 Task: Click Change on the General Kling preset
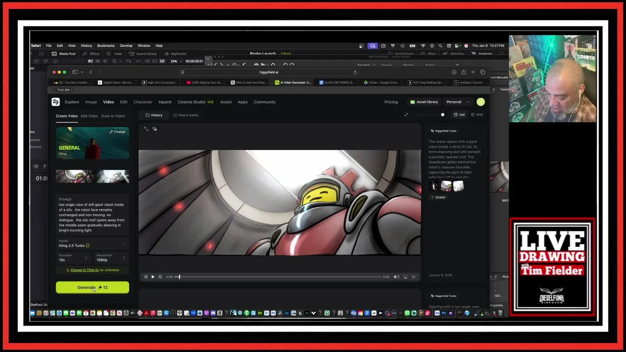(117, 132)
